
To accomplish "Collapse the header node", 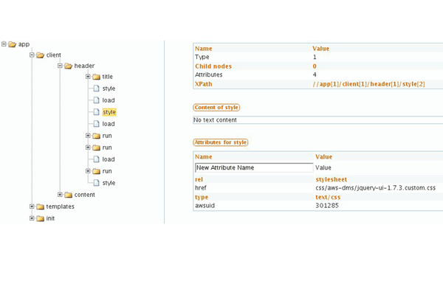I will (60, 66).
